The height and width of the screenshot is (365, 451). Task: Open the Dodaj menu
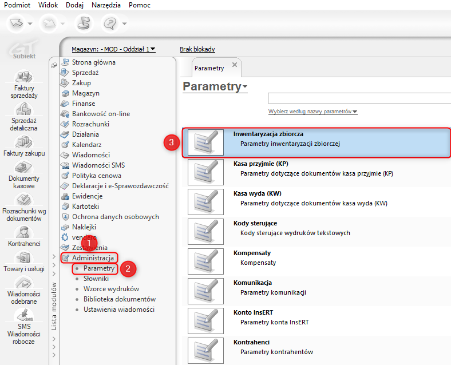[x=74, y=5]
